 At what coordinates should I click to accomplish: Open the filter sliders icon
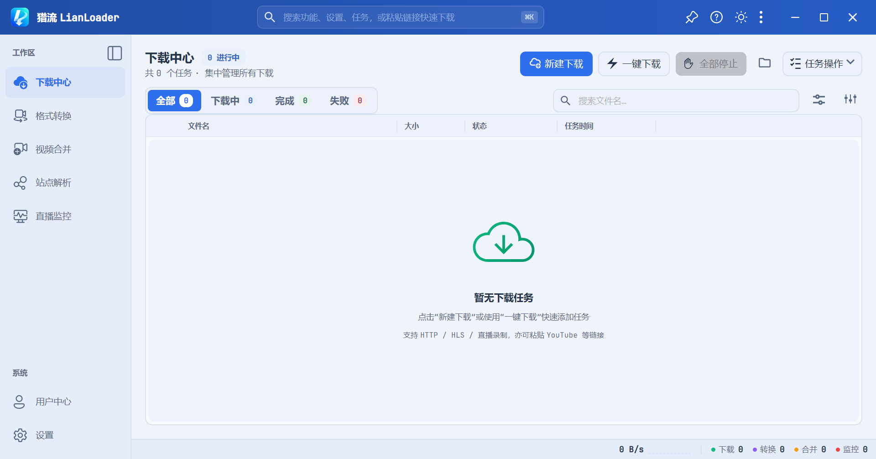click(x=819, y=99)
